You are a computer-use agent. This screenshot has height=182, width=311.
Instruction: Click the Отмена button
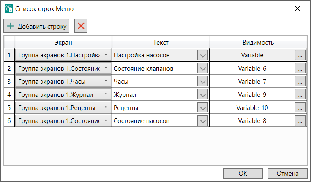click(288, 174)
